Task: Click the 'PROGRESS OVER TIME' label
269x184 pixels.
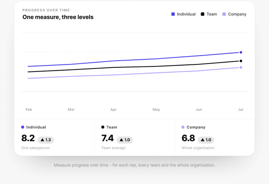Action: (46, 10)
